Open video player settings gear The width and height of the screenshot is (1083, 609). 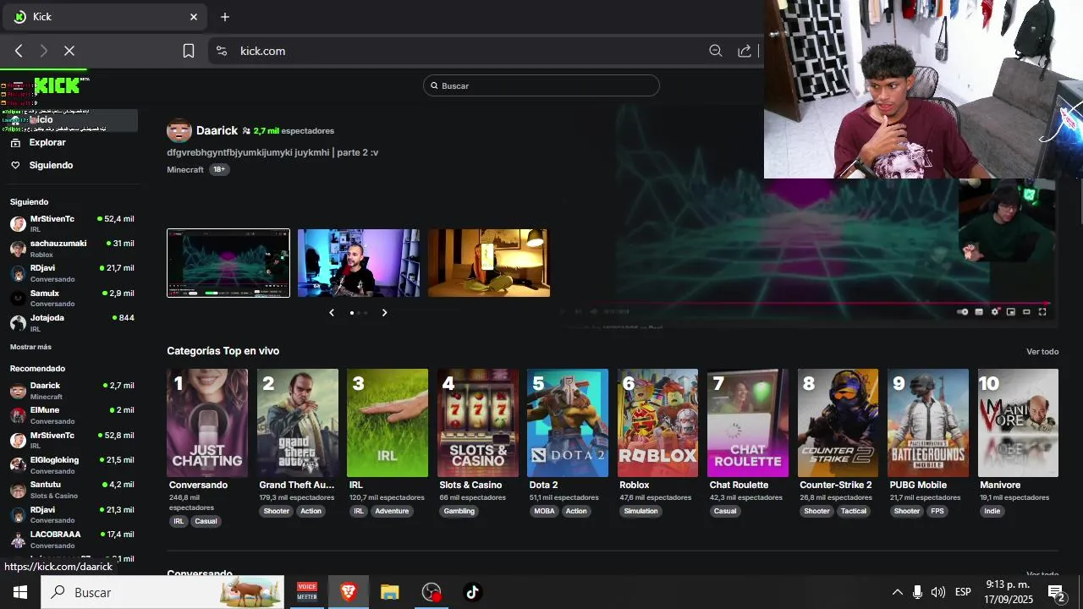[x=995, y=312]
